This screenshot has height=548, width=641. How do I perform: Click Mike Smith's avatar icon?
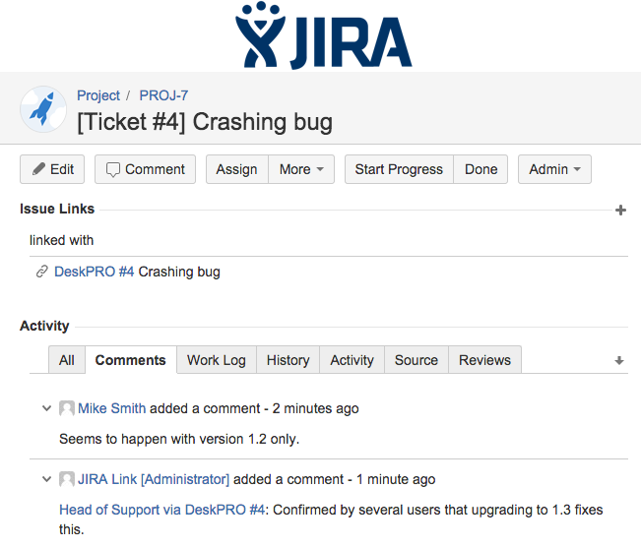click(67, 408)
